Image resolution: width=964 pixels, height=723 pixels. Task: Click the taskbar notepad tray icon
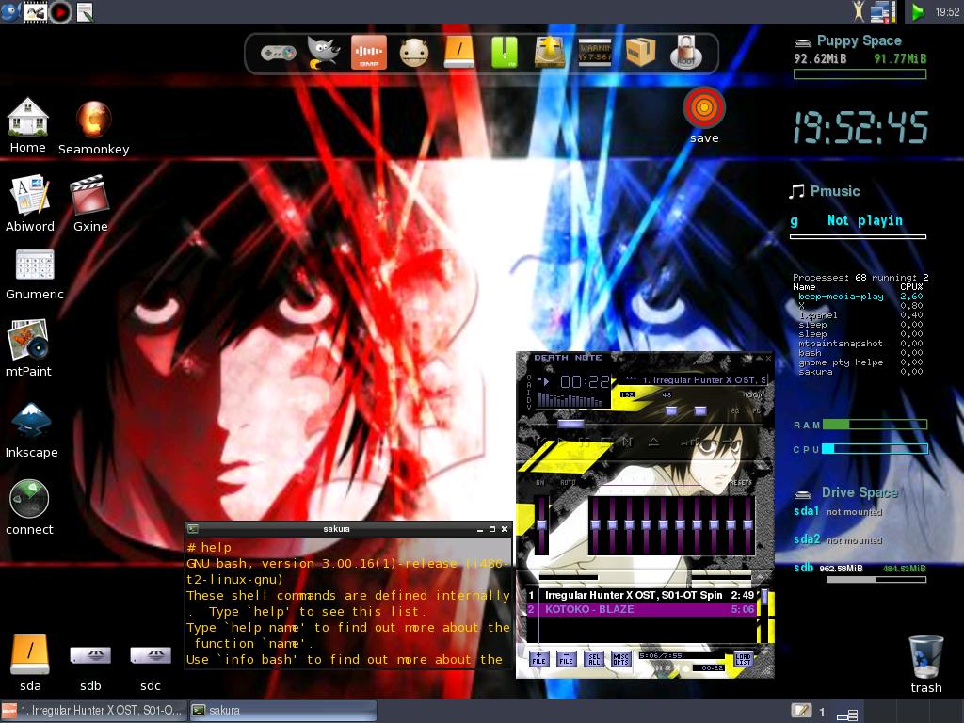click(x=800, y=711)
